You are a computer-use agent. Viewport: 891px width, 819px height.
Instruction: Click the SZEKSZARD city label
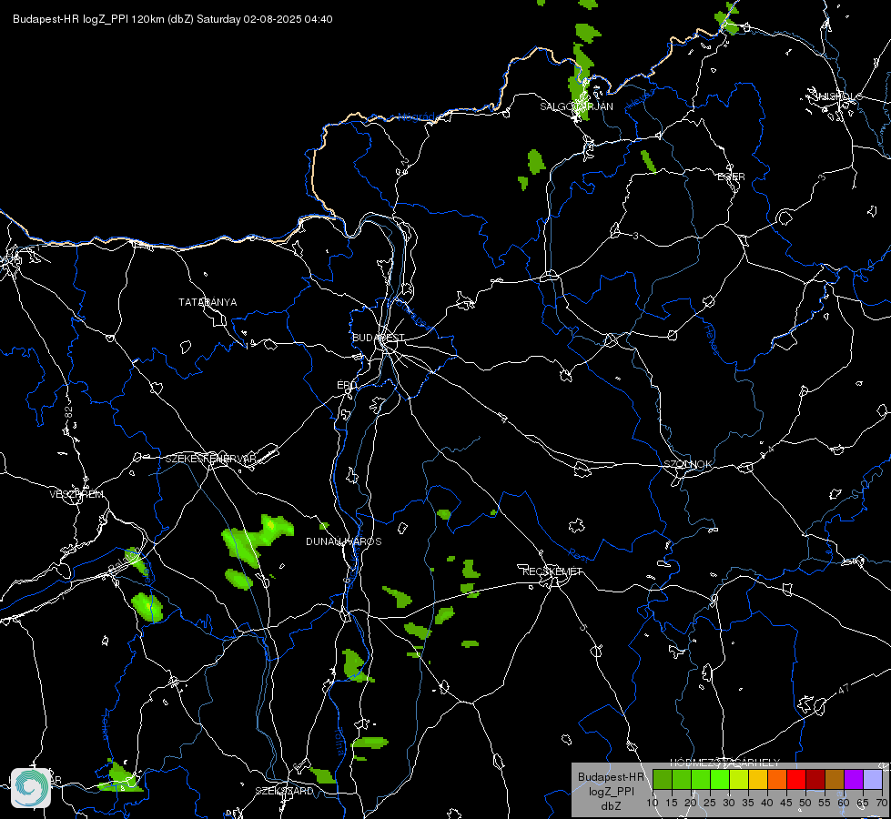(x=284, y=791)
